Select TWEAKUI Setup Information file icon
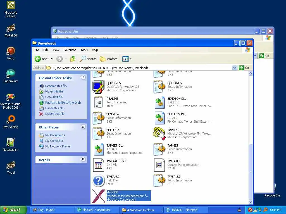This screenshot has width=286, height=214. [x=159, y=181]
